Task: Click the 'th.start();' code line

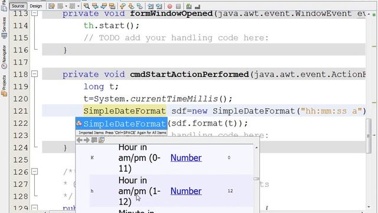Action: pyautogui.click(x=112, y=25)
